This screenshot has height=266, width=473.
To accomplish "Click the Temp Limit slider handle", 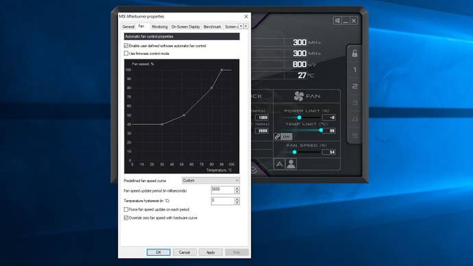I will tap(321, 130).
